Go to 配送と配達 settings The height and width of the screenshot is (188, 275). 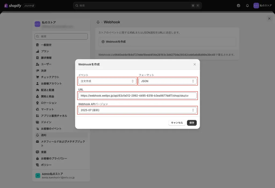[x=48, y=90]
